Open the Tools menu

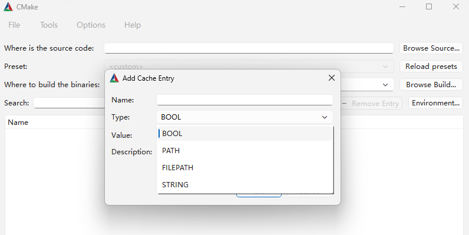click(49, 25)
